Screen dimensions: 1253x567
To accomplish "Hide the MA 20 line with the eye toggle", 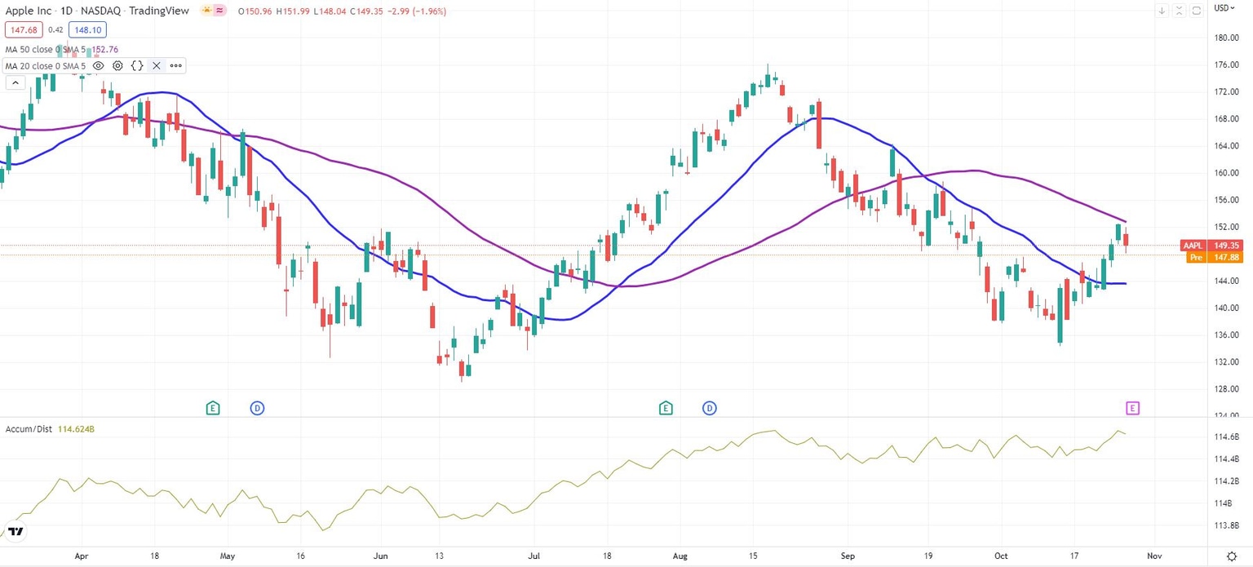I will [x=99, y=65].
